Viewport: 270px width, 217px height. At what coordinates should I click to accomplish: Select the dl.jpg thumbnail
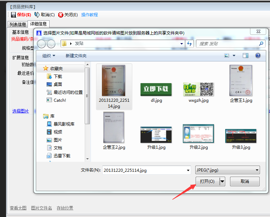click(156, 89)
